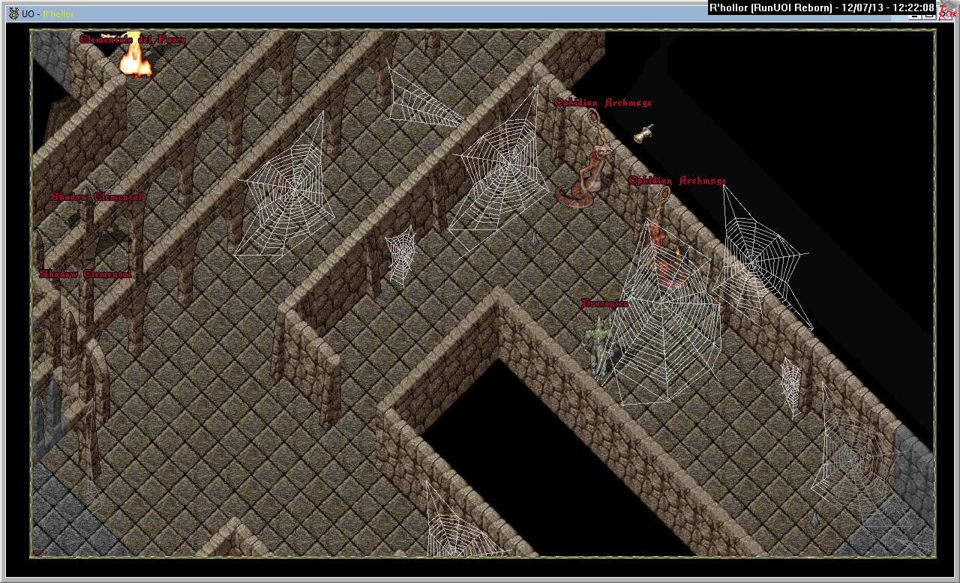Click the Ophidian Archmage label near the bell

(x=603, y=103)
